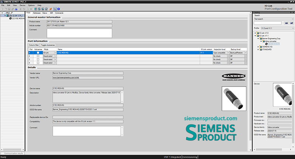Click the third blue load-device toolbar icon

click(43, 9)
